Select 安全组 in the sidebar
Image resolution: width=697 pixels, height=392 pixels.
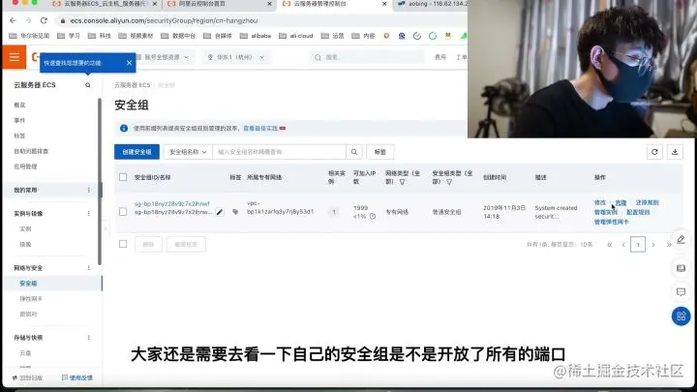tap(28, 283)
